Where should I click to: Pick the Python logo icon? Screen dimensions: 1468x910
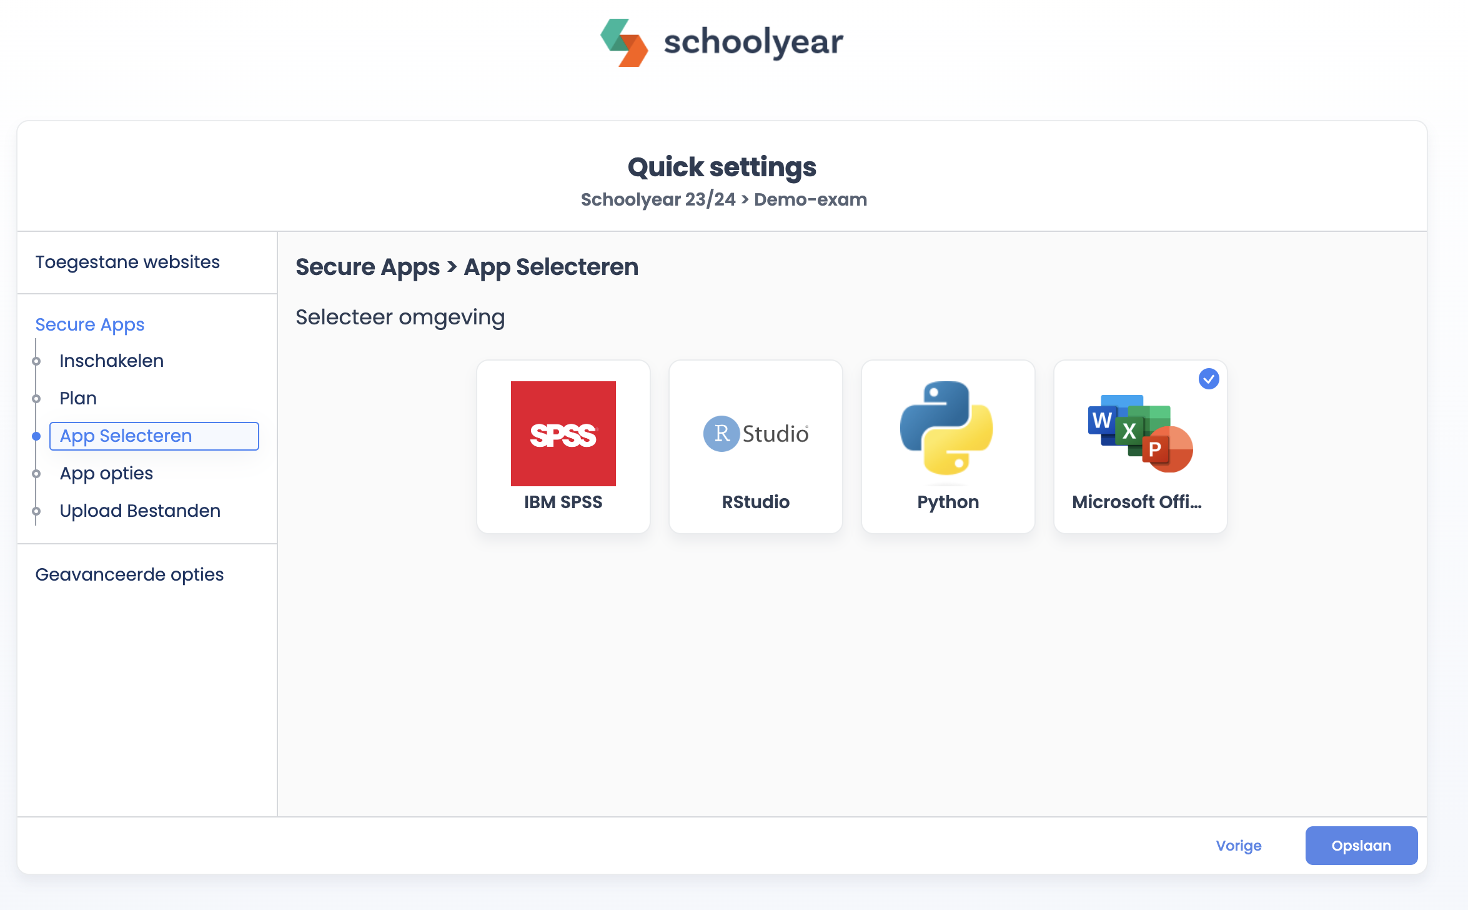(x=946, y=428)
